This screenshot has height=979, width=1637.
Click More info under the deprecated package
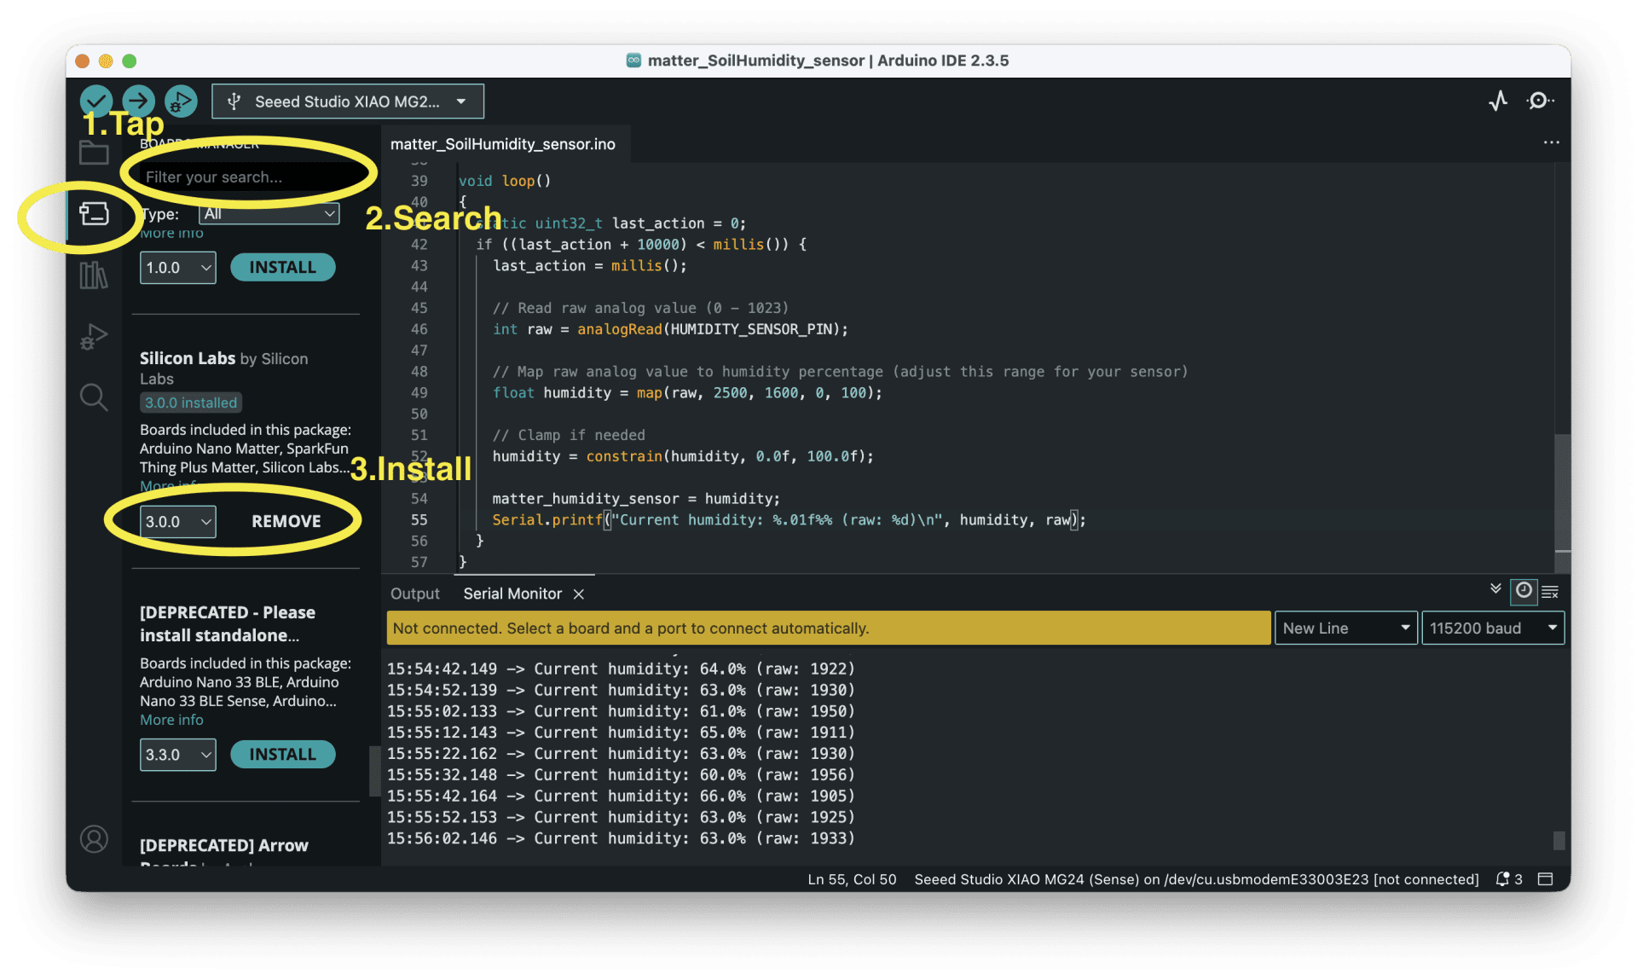171,719
